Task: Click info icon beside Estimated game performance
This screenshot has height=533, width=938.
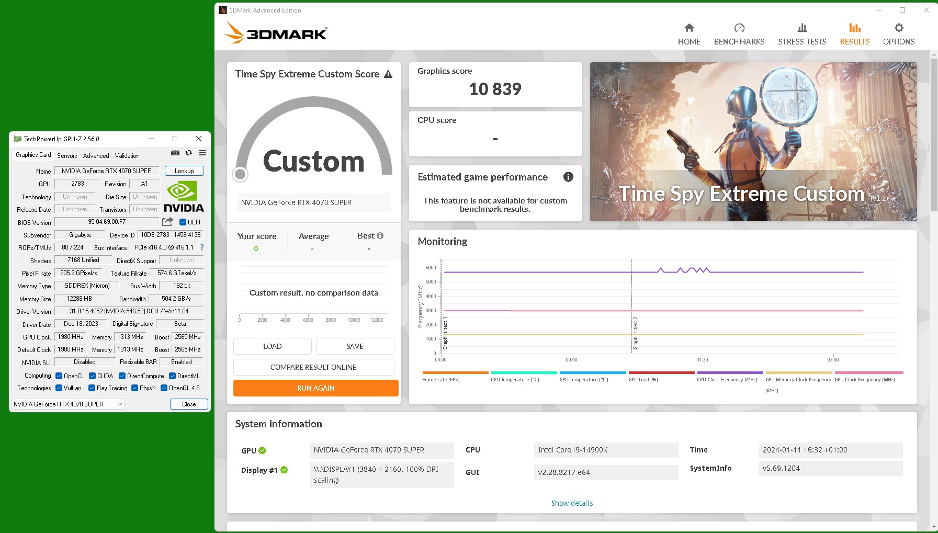Action: [x=568, y=177]
